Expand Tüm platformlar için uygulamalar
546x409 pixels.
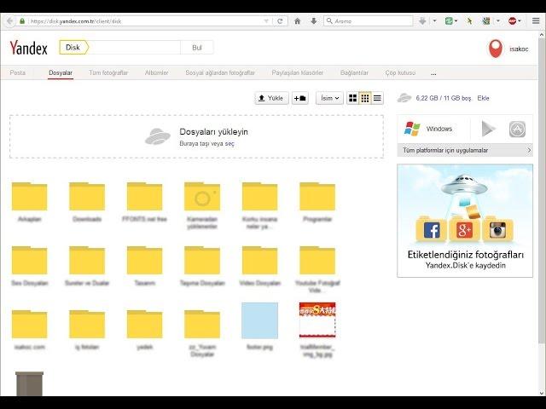(465, 150)
